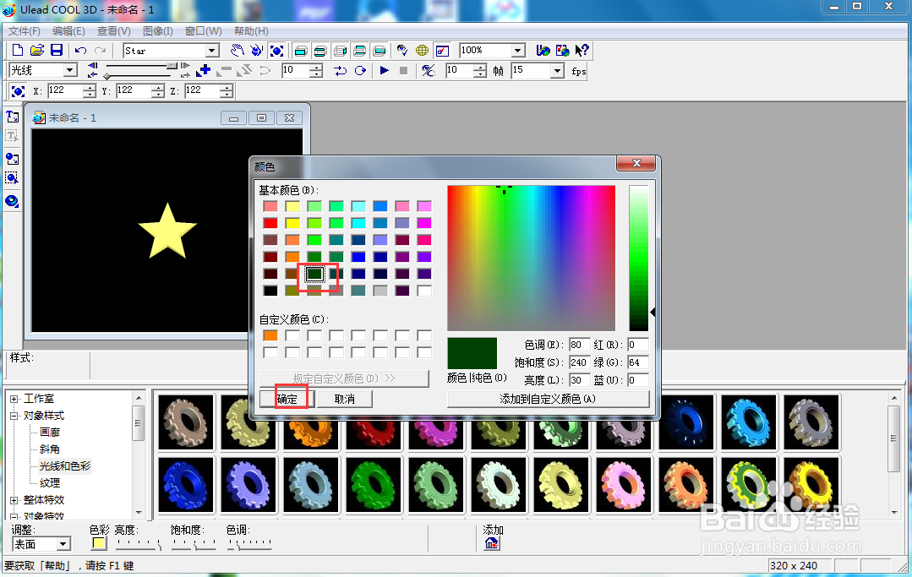912x577 pixels.
Task: Select 画廊 in the tree
Action: [49, 433]
